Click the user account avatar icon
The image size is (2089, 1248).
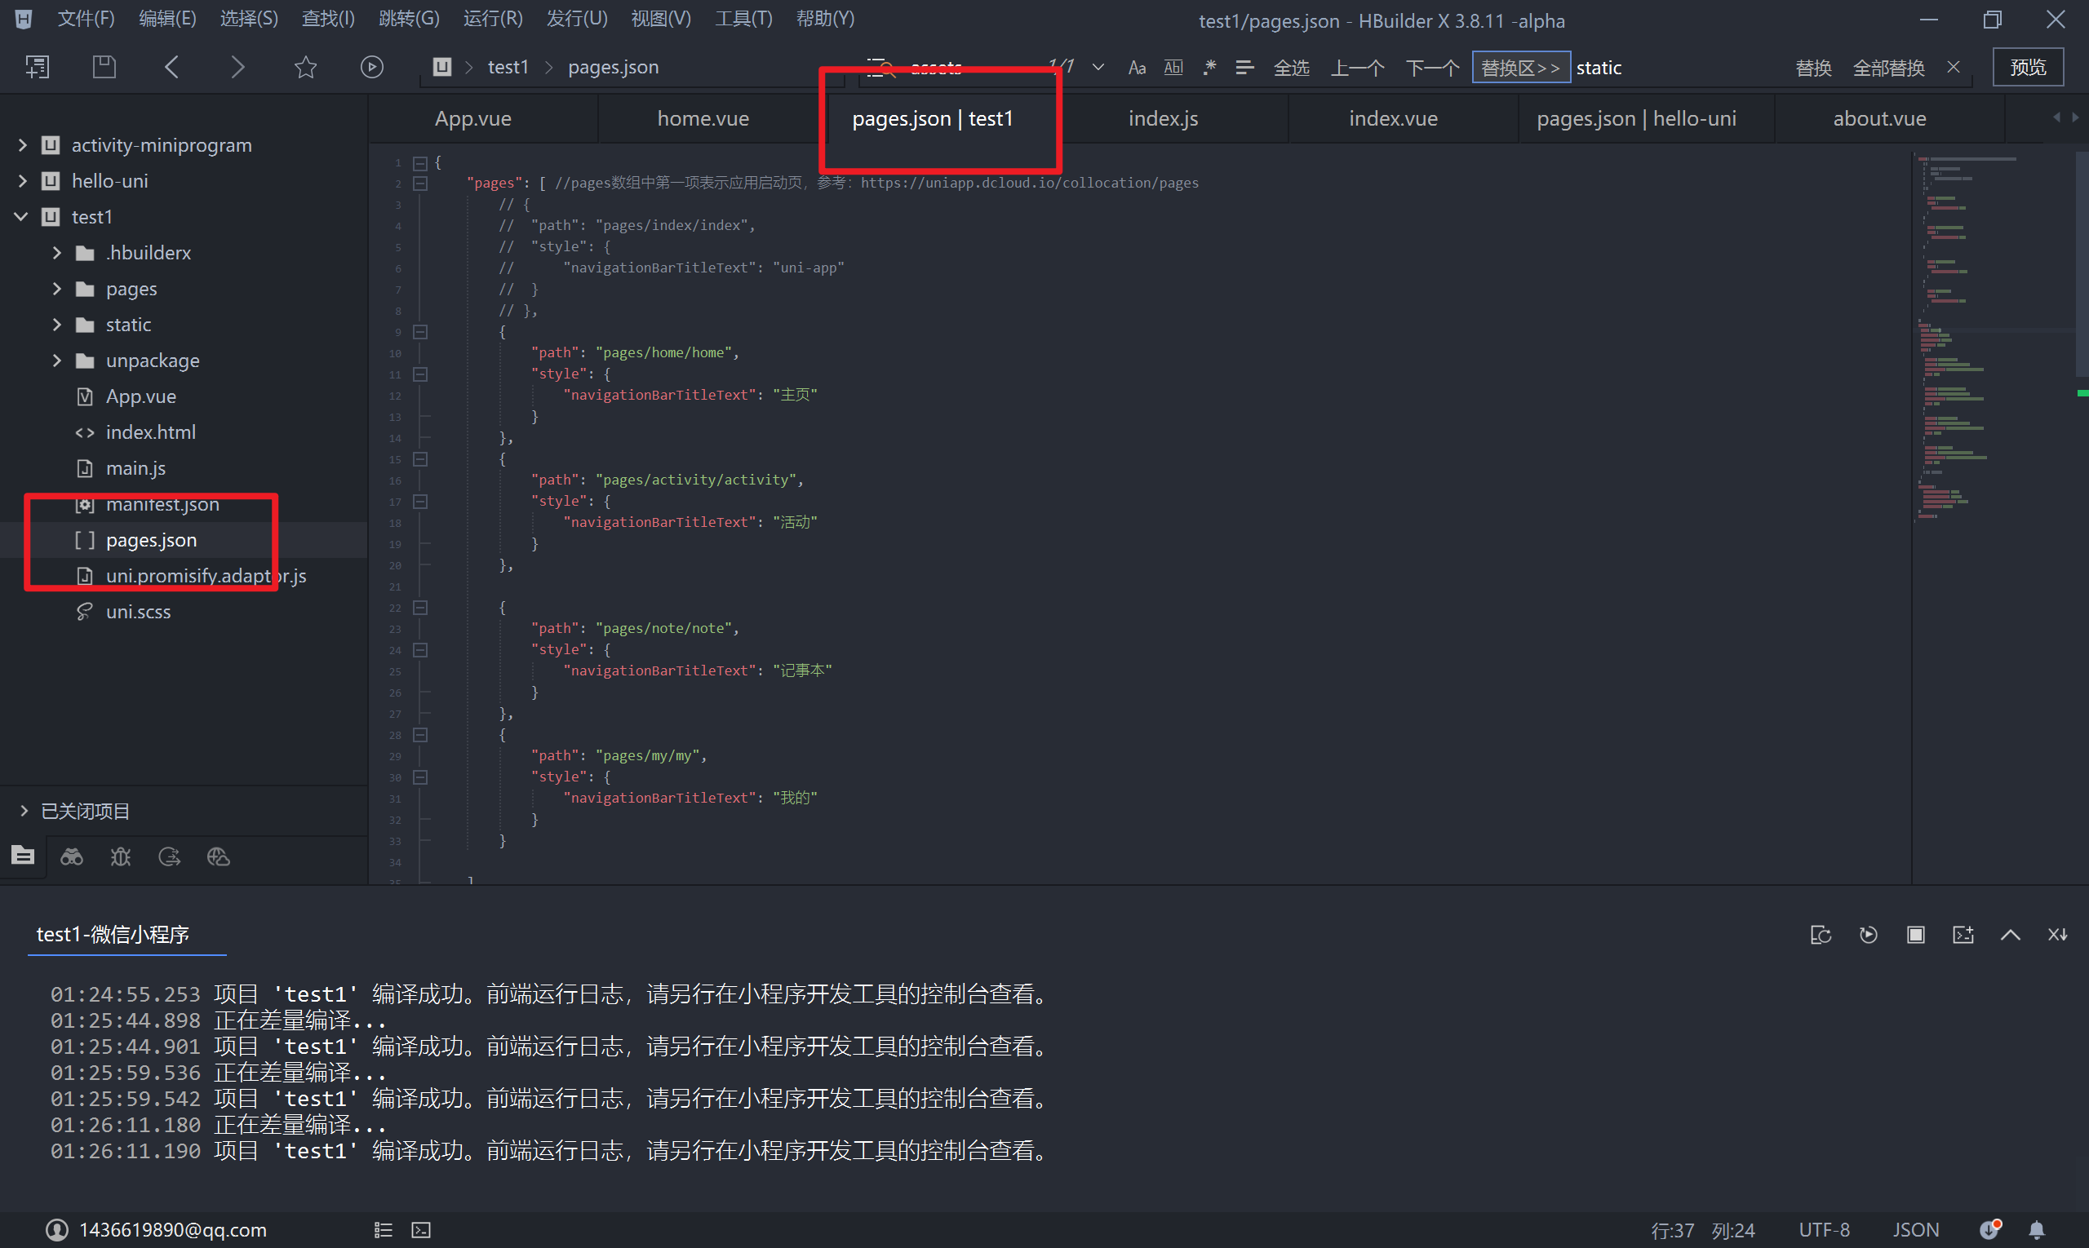(x=56, y=1230)
